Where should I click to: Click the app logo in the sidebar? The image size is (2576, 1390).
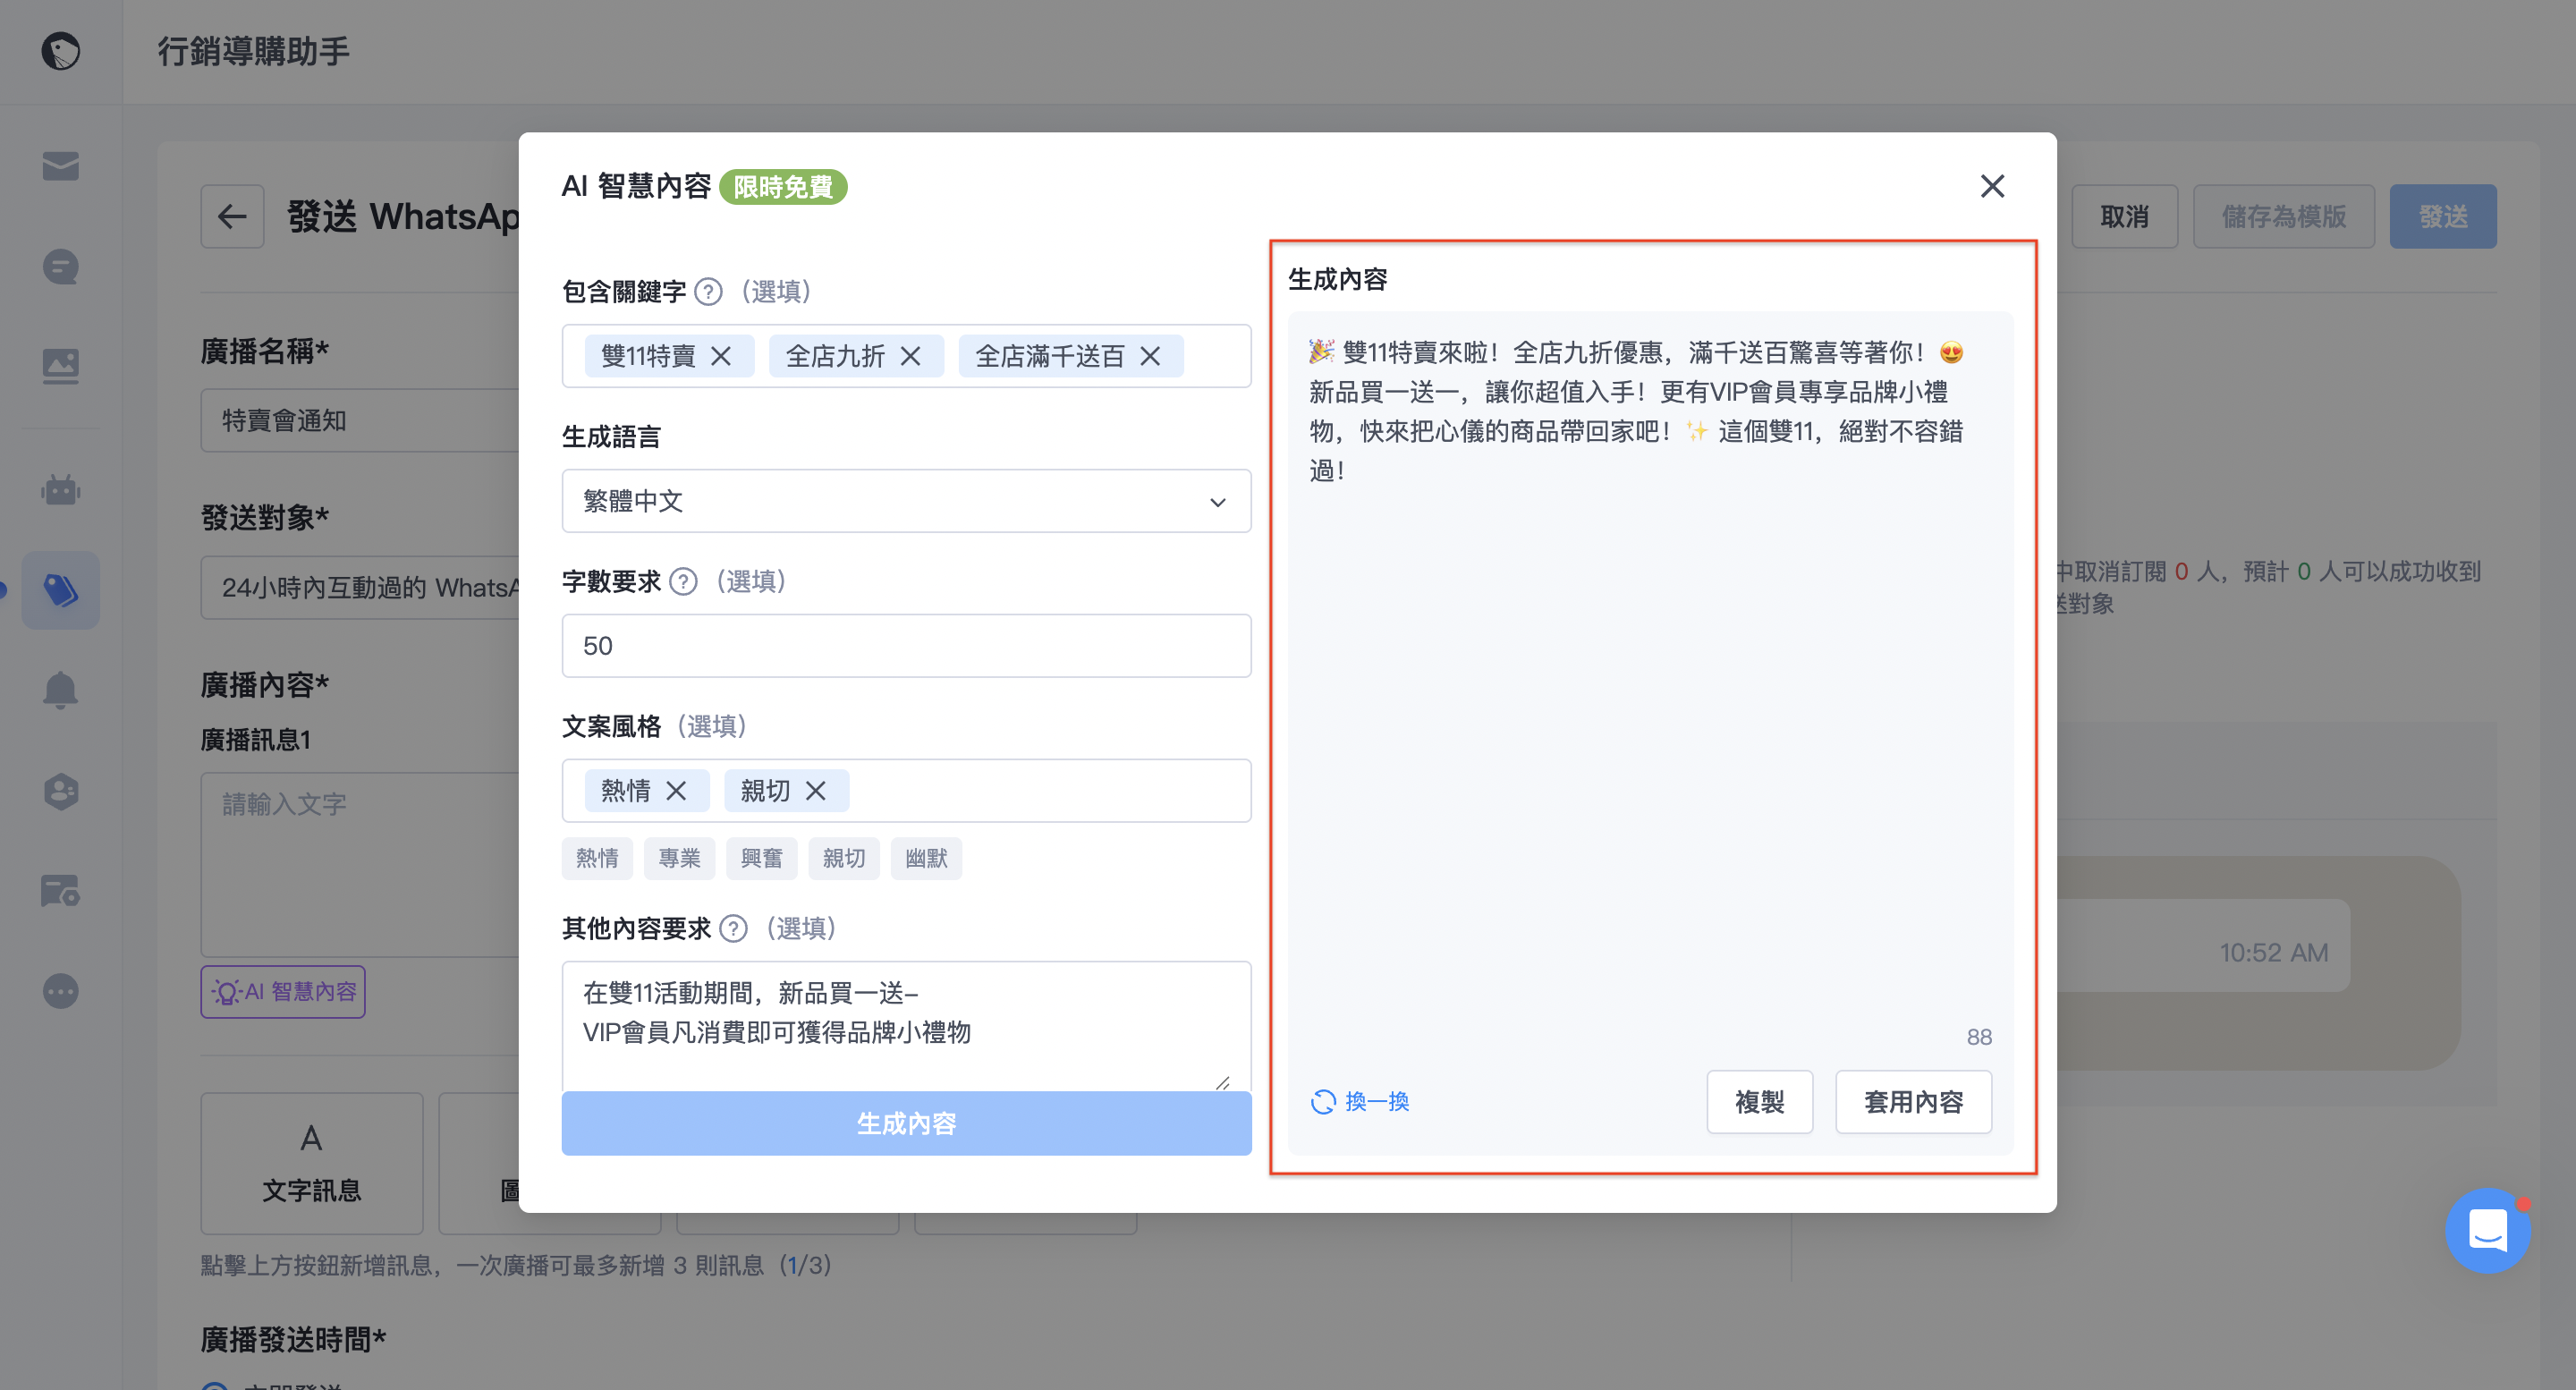coord(60,51)
